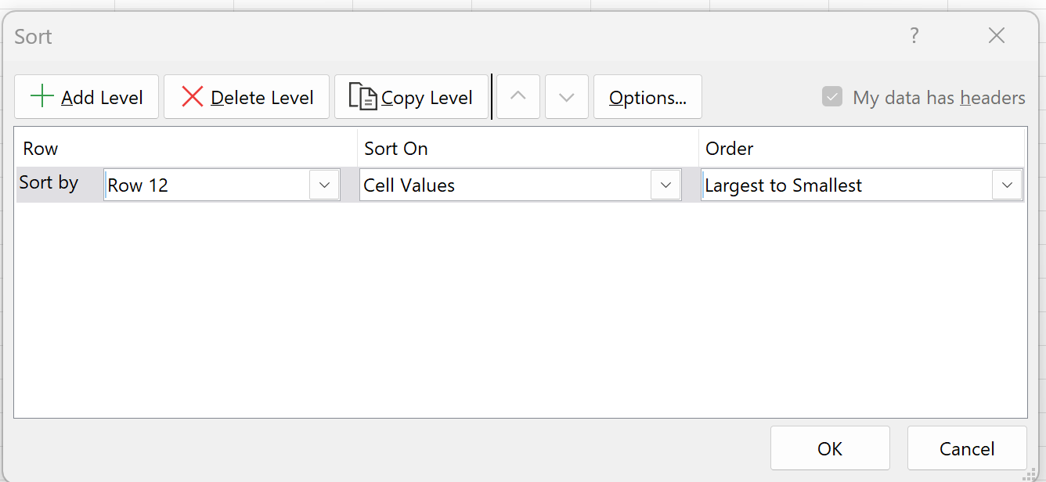
Task: Cancel the Sort dialog
Action: (x=967, y=448)
